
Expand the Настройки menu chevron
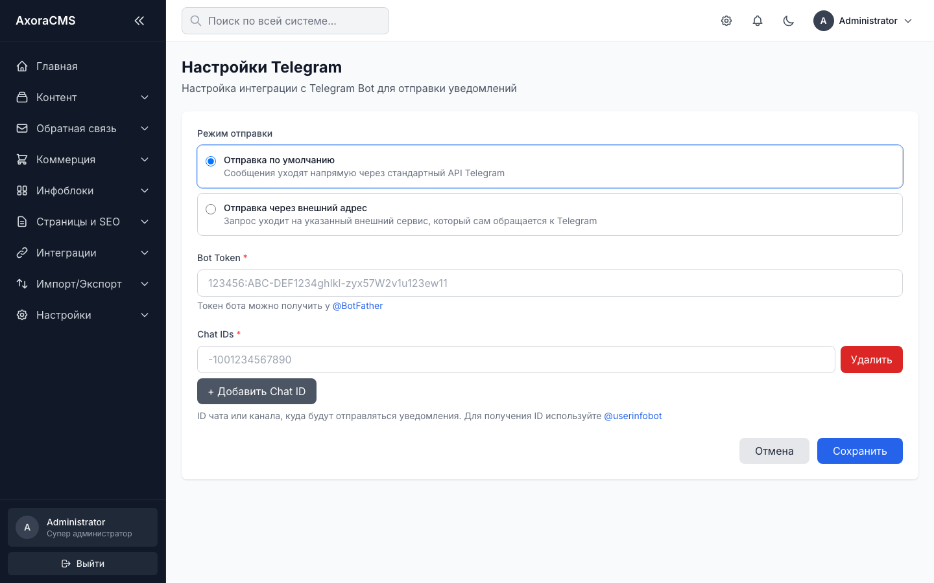tap(145, 315)
